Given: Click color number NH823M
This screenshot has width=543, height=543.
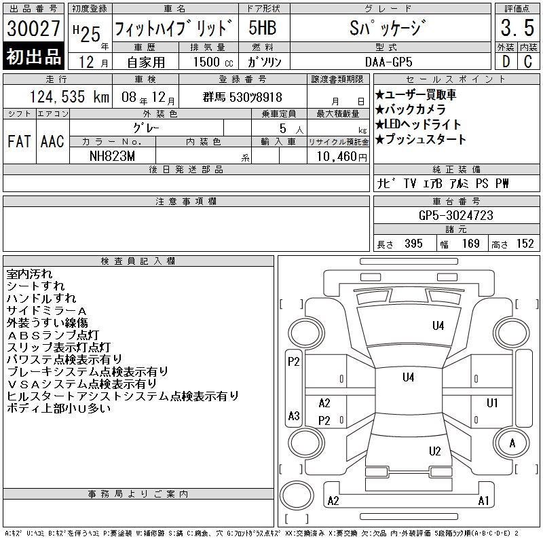Looking at the screenshot, I should (x=112, y=156).
